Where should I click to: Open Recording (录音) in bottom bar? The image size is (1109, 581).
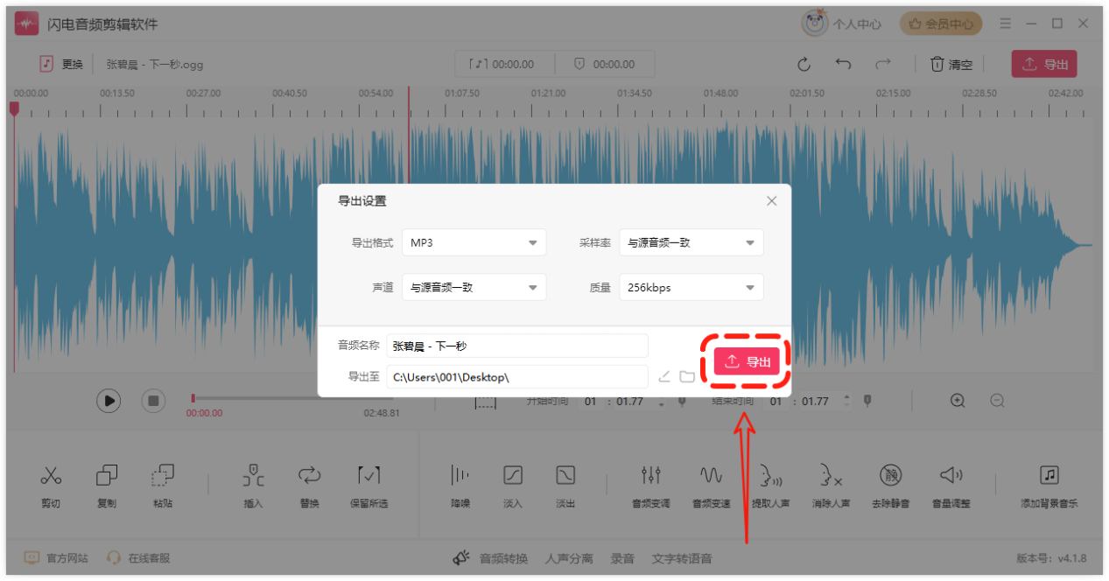click(x=622, y=558)
